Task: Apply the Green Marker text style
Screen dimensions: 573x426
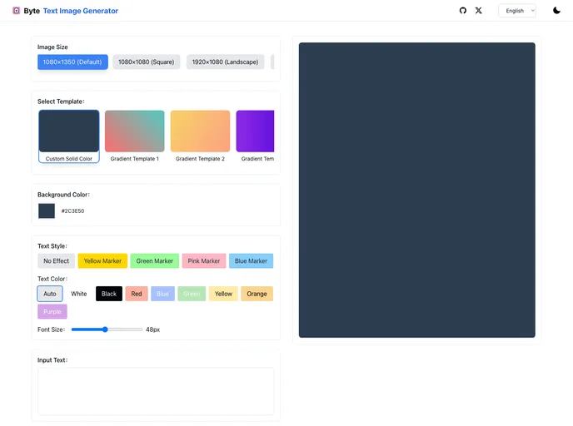Action: 155,261
